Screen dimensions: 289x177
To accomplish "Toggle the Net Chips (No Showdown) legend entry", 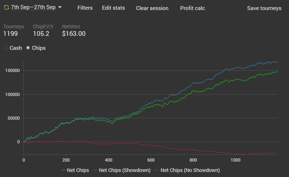I will (187, 170).
